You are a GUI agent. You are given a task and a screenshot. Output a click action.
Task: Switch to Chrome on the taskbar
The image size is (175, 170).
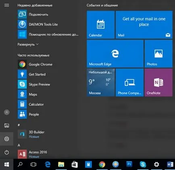(102, 164)
